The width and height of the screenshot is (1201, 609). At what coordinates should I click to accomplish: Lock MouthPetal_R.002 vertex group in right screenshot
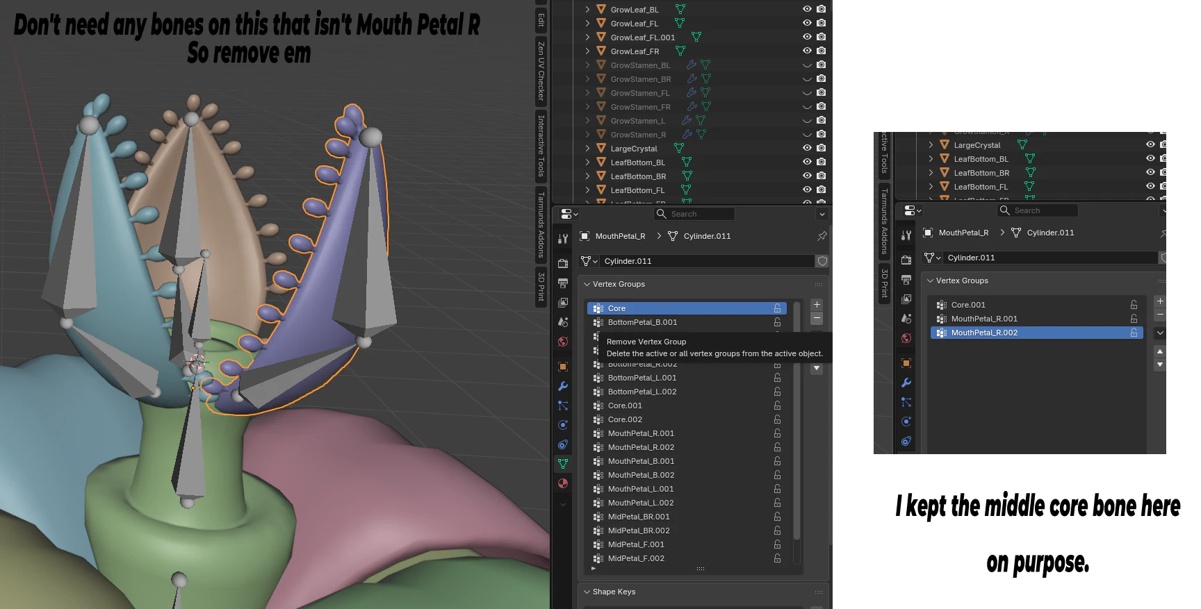coord(1134,333)
